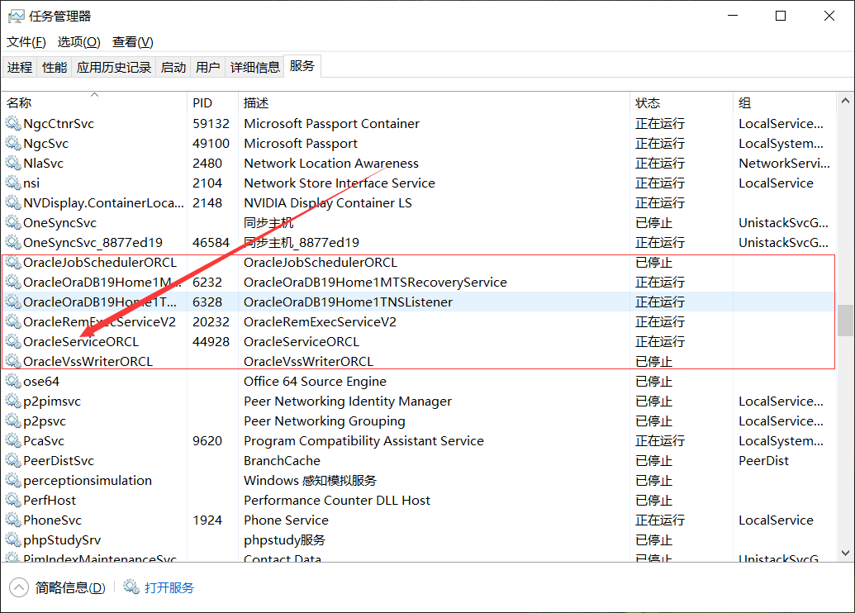
Task: Click the PerfHost service icon
Action: 13,500
